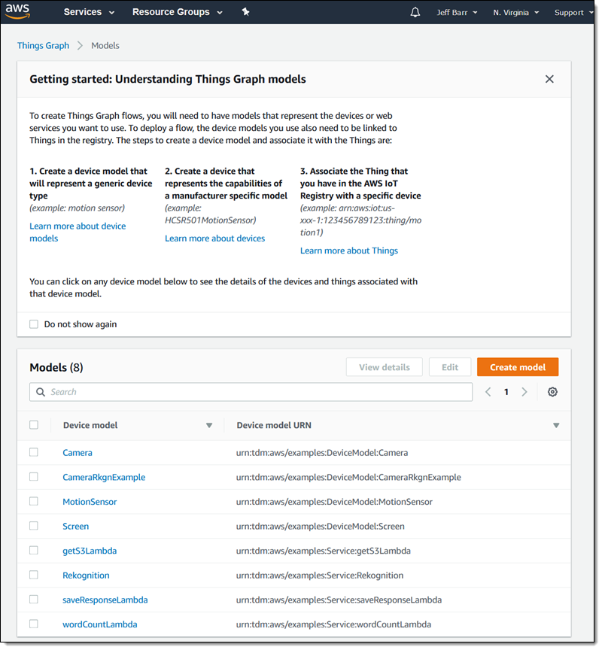Focus the models search field
602x650 pixels.
click(x=256, y=392)
